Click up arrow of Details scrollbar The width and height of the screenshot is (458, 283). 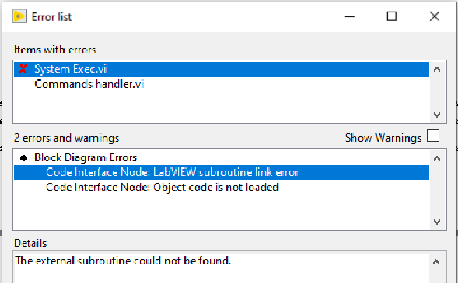[x=436, y=262]
